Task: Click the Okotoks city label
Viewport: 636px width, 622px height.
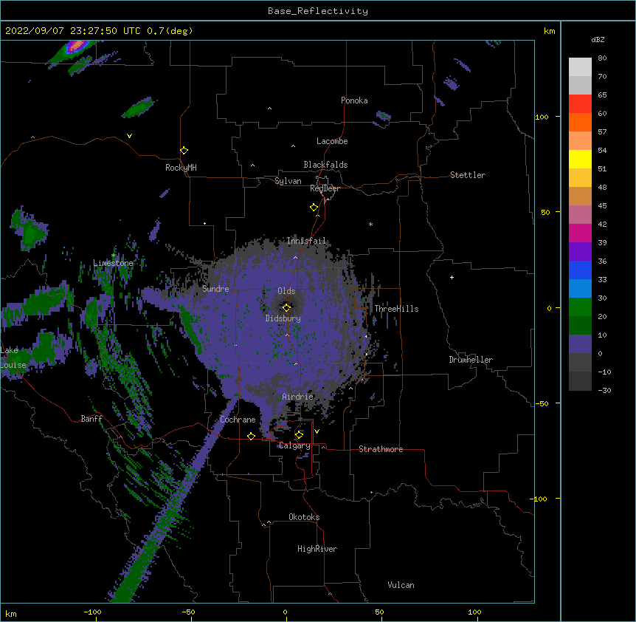Action: 304,517
